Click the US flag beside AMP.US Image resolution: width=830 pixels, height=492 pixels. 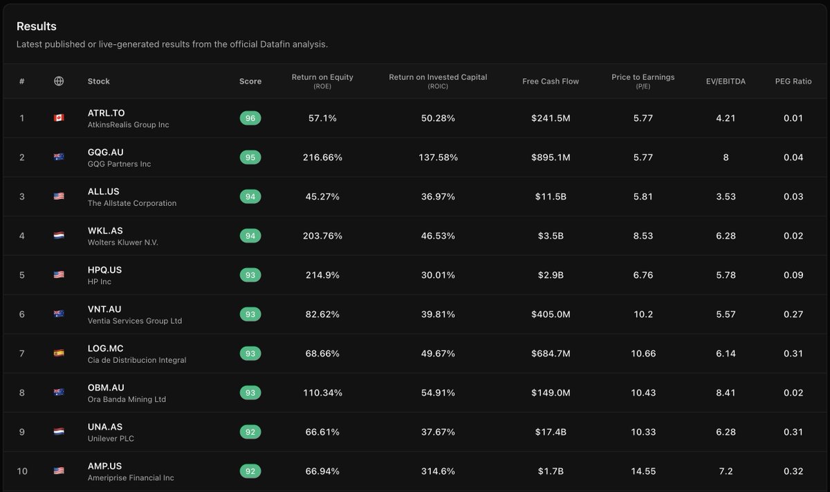(59, 471)
